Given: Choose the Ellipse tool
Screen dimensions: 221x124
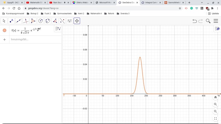Looking at the screenshot, I should click(x=48, y=21).
